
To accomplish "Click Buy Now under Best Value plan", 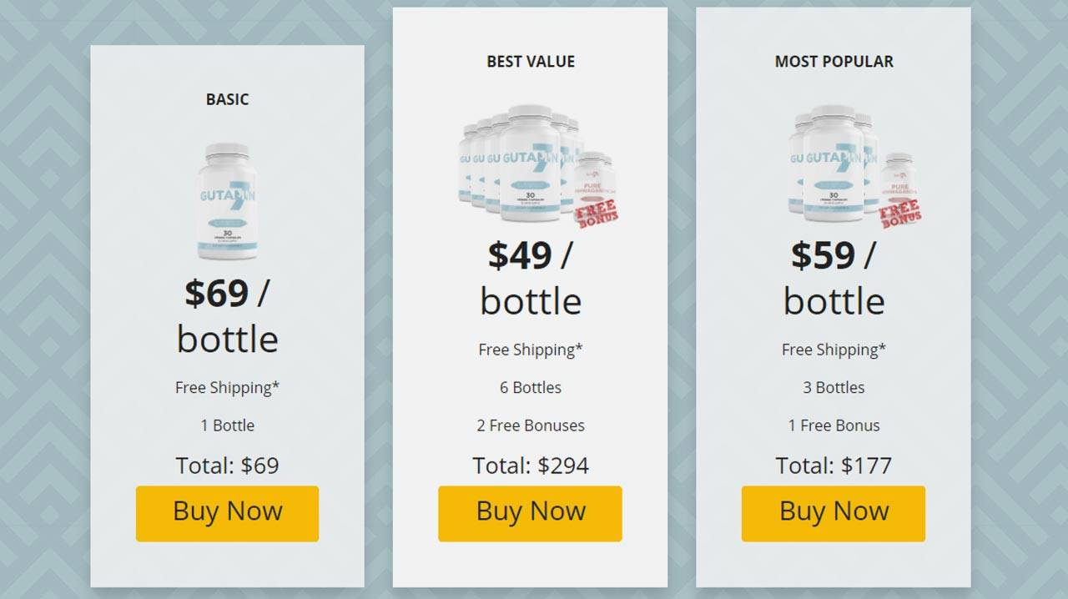I will pos(530,514).
